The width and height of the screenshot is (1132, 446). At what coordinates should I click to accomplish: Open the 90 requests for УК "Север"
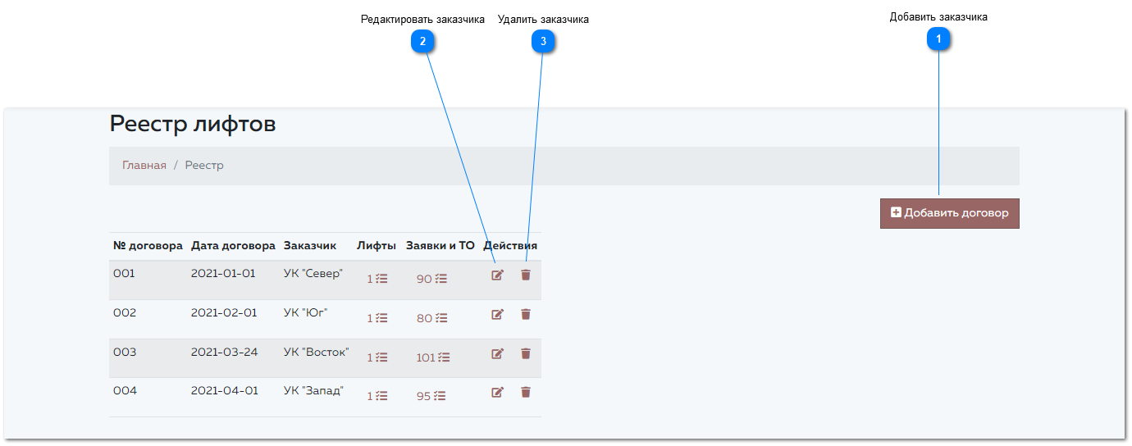click(x=431, y=279)
